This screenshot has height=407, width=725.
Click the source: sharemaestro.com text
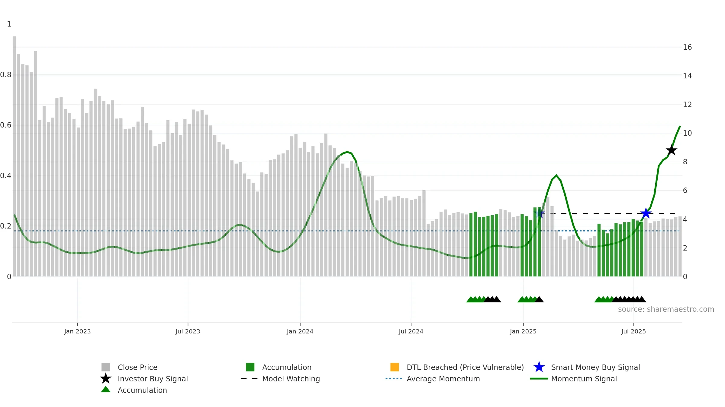coord(666,309)
